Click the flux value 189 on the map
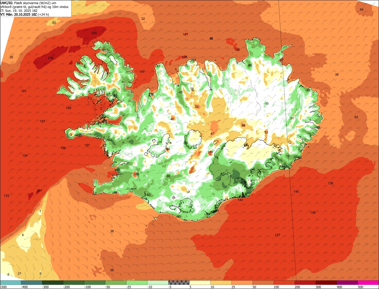 (x=68, y=108)
